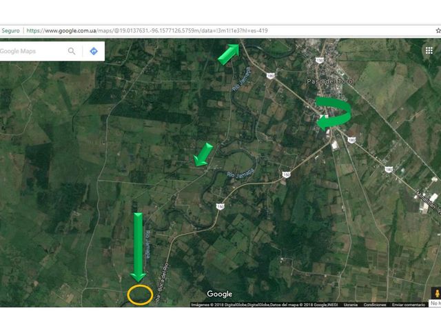Open the Ucrania region link
Image resolution: width=441 pixels, height=331 pixels.
tap(351, 305)
